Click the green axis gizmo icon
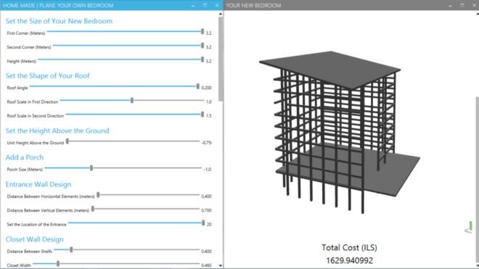This screenshot has height=269, width=479. [x=470, y=228]
